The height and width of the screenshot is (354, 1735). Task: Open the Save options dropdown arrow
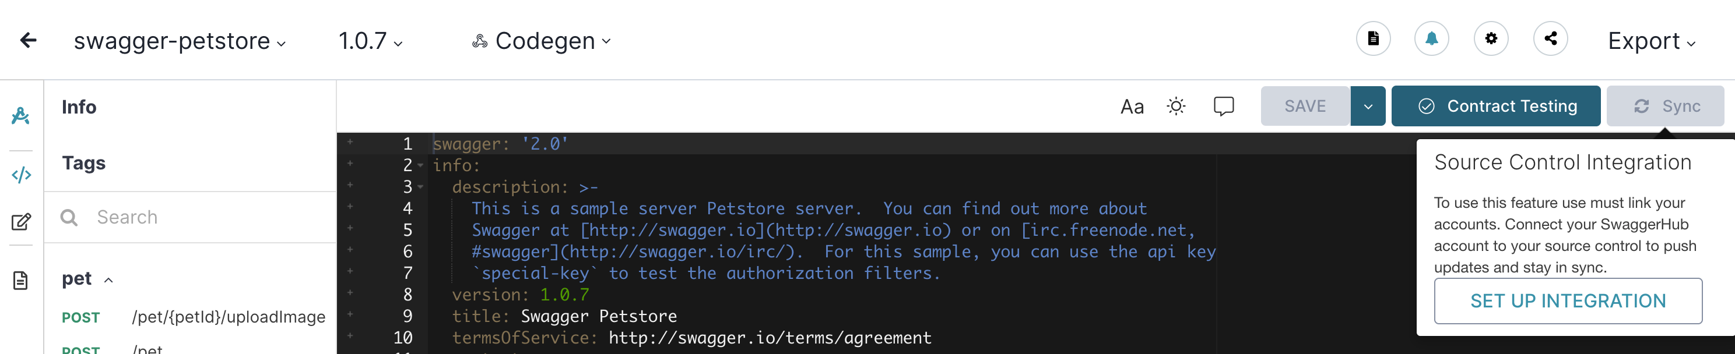(x=1368, y=107)
